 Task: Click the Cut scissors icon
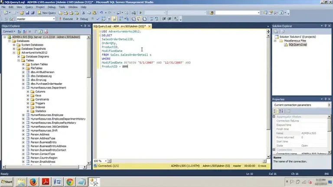(x=83, y=13)
